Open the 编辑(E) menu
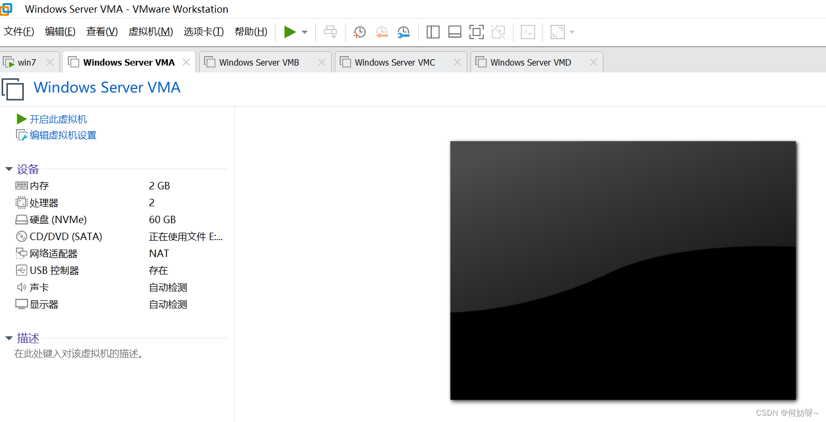This screenshot has width=826, height=422. pyautogui.click(x=60, y=32)
